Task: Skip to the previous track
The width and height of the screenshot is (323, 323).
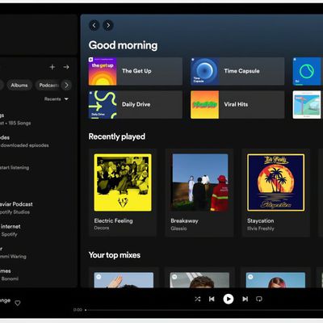Action: click(212, 299)
